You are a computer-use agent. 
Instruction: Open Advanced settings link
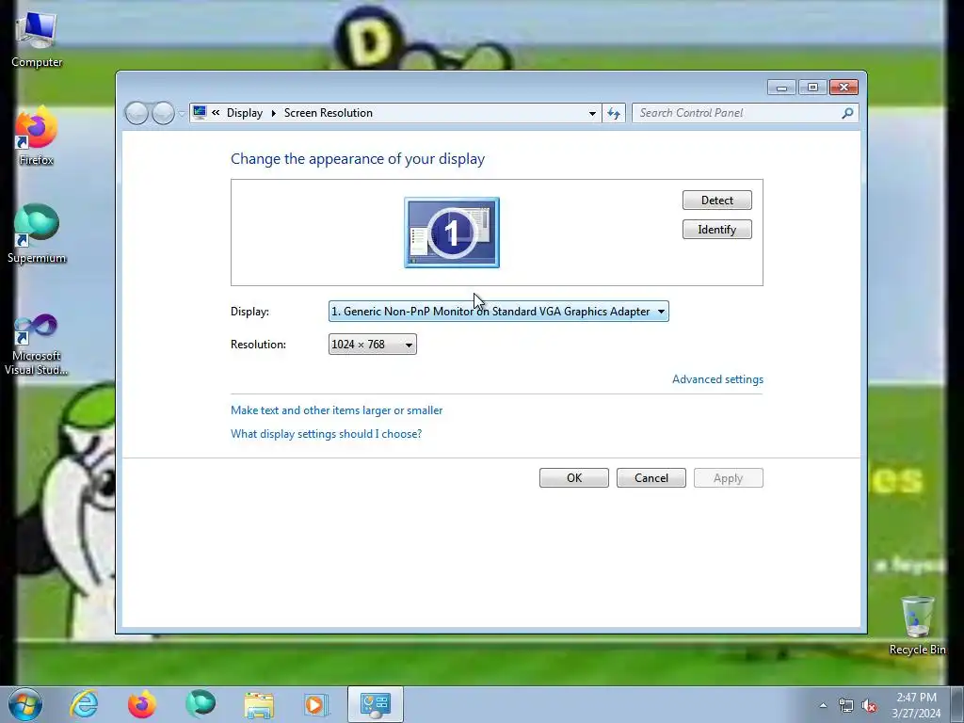pyautogui.click(x=717, y=379)
